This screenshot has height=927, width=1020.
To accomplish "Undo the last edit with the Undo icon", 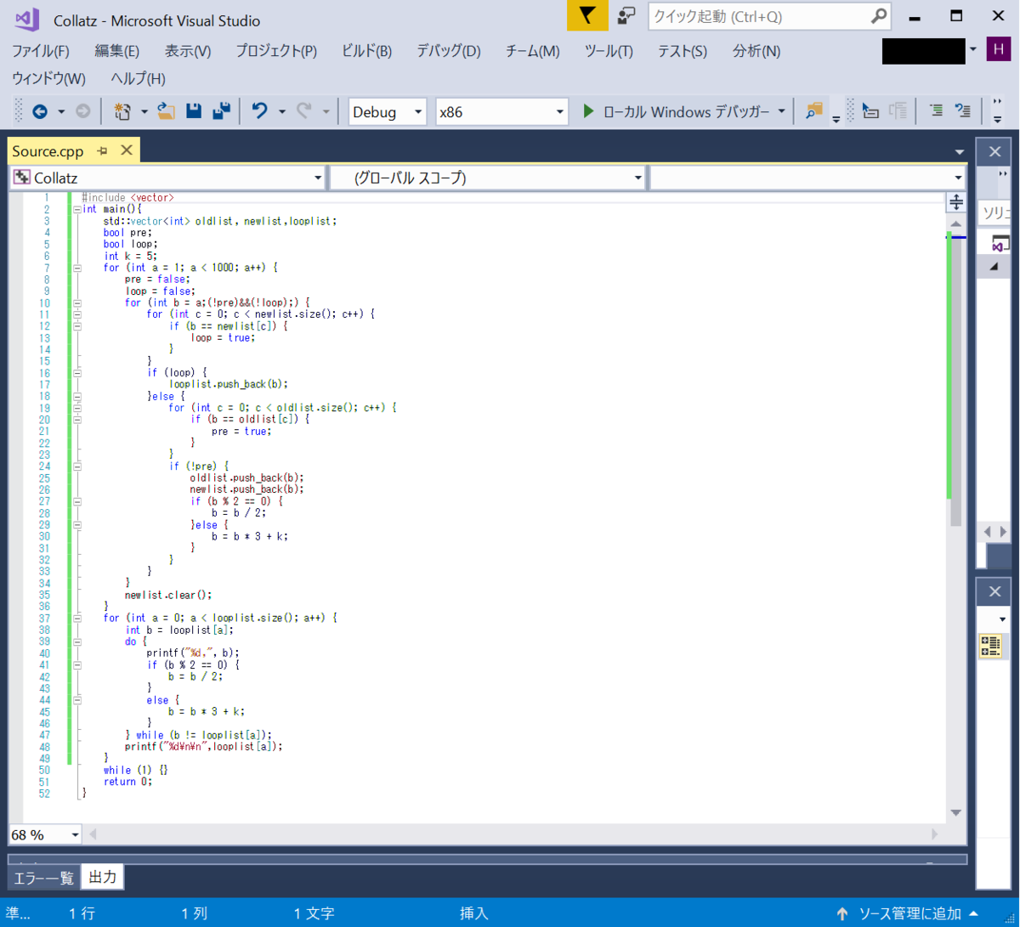I will [260, 111].
